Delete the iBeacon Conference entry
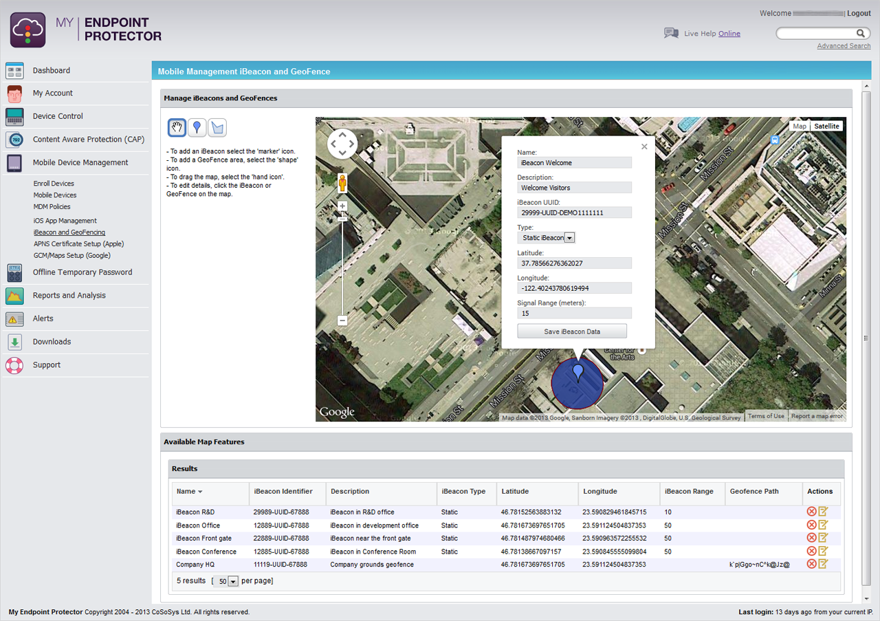880x621 pixels. [x=811, y=551]
